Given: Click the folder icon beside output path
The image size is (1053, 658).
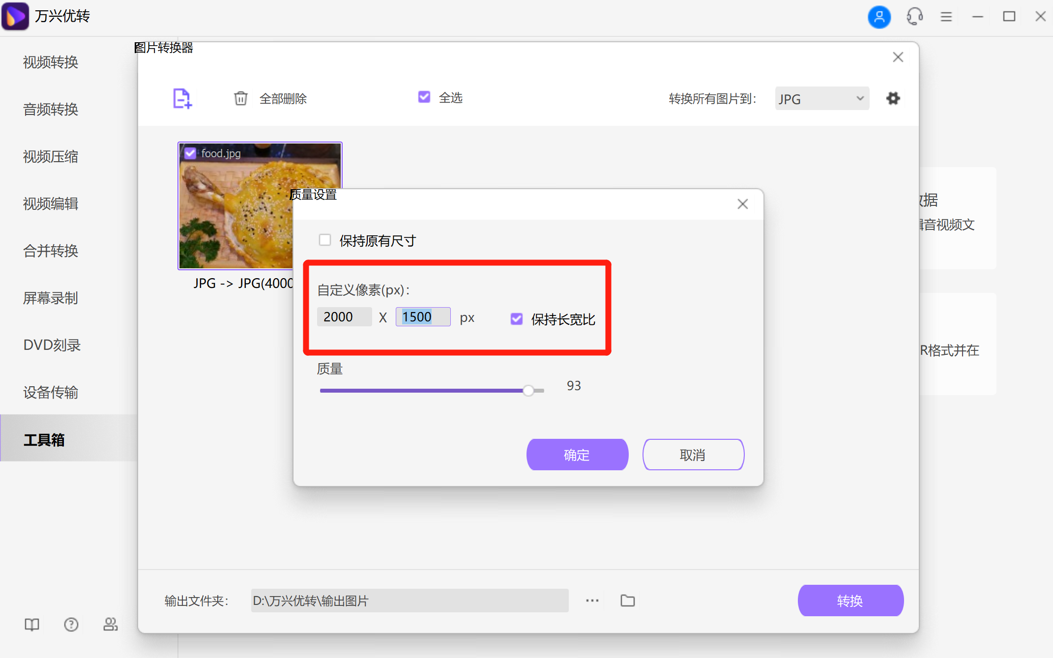Looking at the screenshot, I should (627, 600).
